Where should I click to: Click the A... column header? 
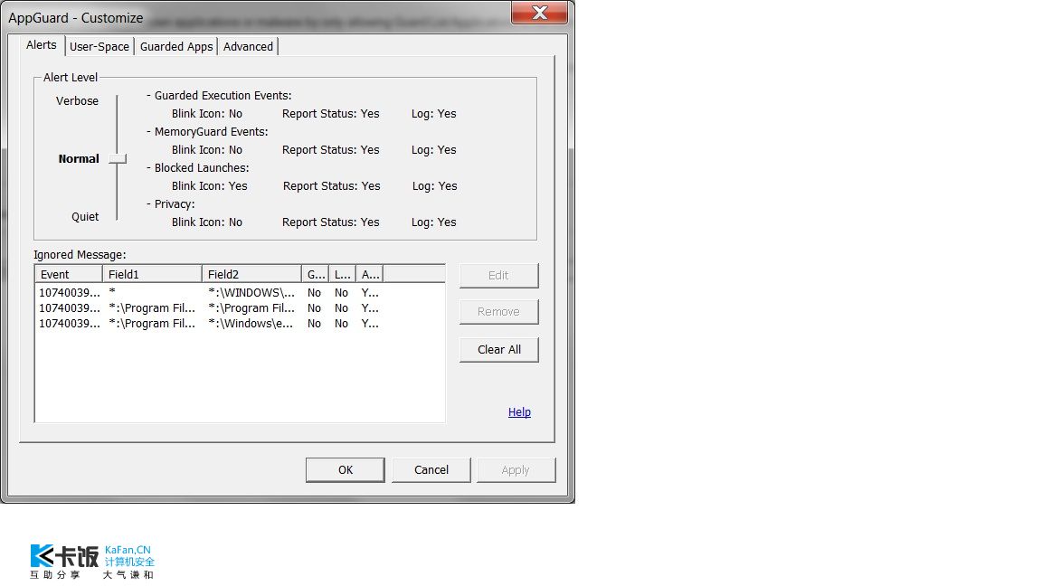(x=369, y=274)
